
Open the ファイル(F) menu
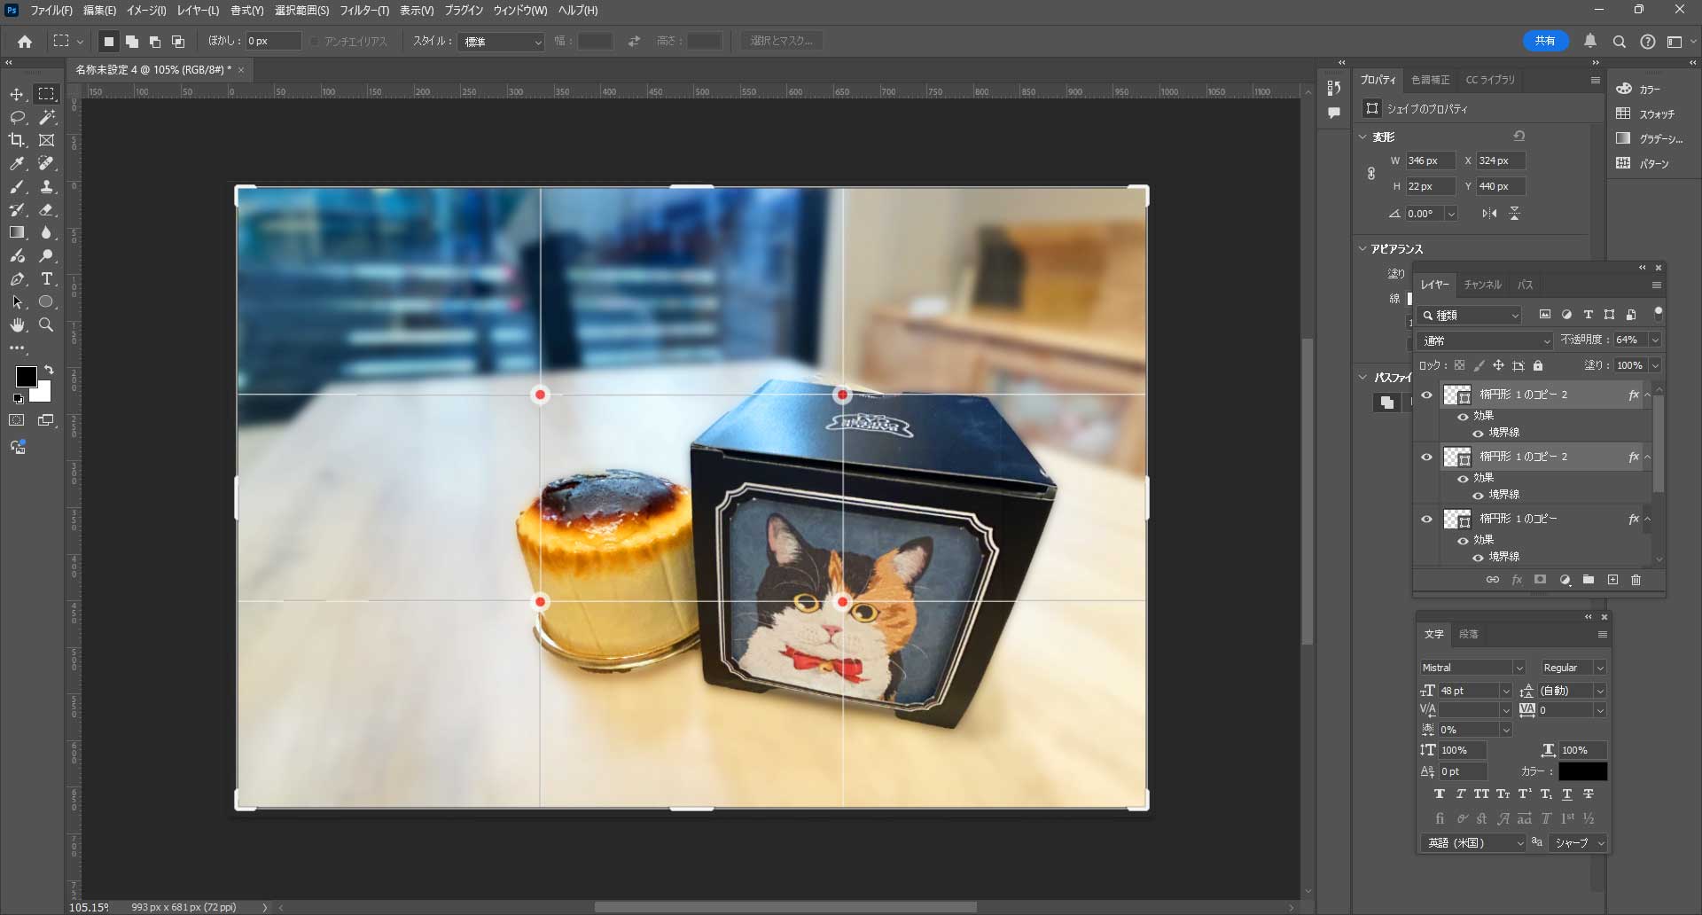pos(51,11)
